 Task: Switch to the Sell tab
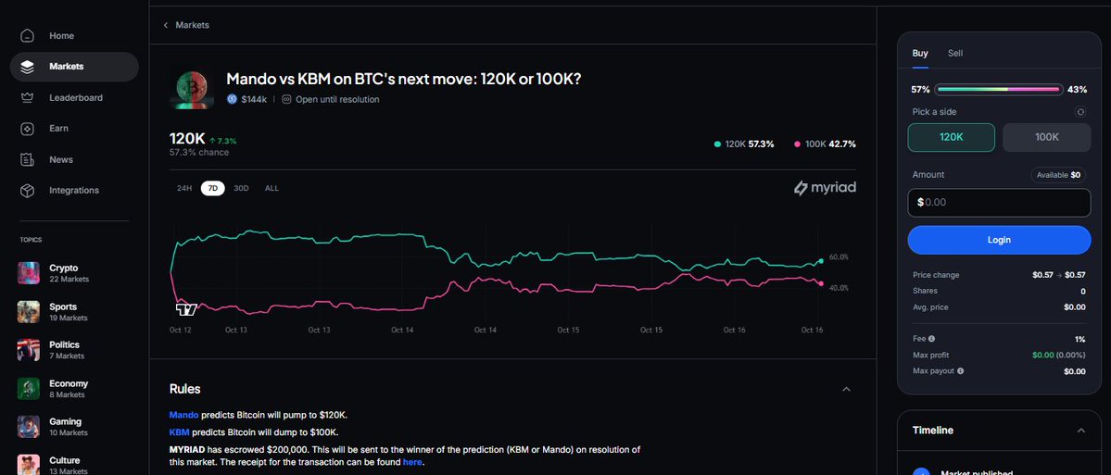click(955, 53)
